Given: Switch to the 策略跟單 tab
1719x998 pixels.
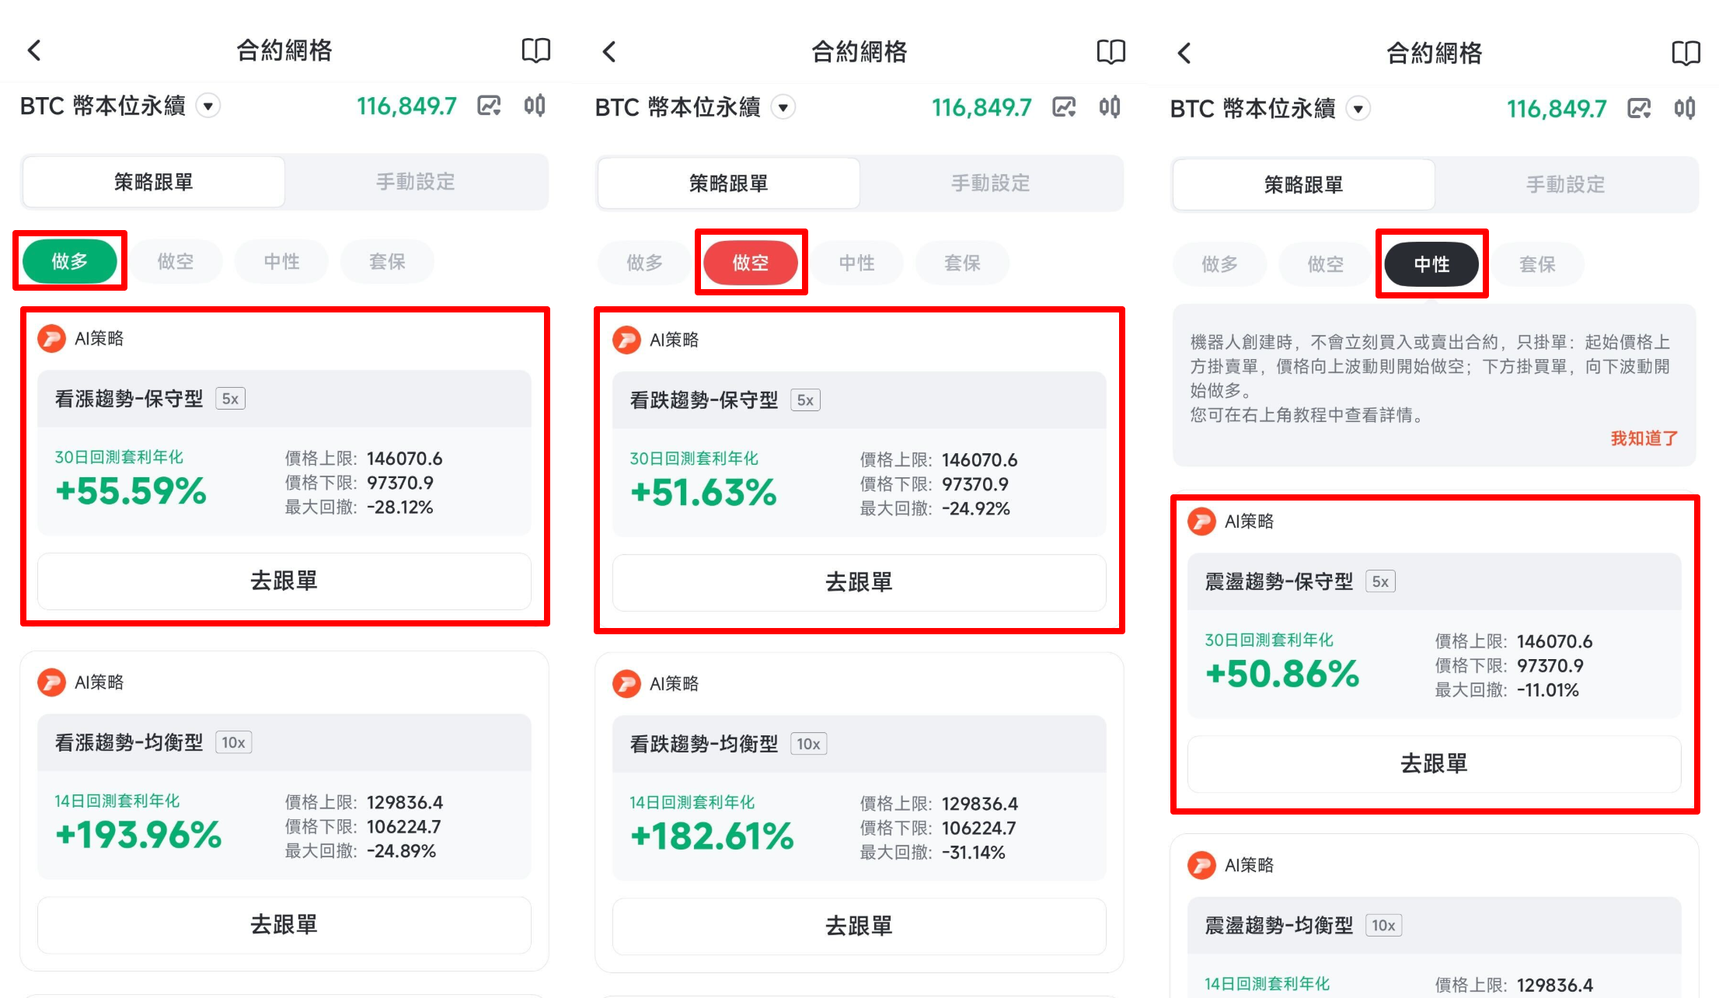Looking at the screenshot, I should pyautogui.click(x=153, y=181).
